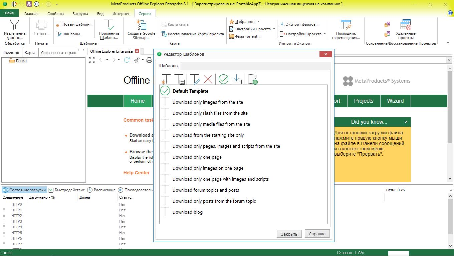Click Создать Google Sitemap
Image resolution: width=454 pixels, height=256 pixels.
pyautogui.click(x=141, y=29)
